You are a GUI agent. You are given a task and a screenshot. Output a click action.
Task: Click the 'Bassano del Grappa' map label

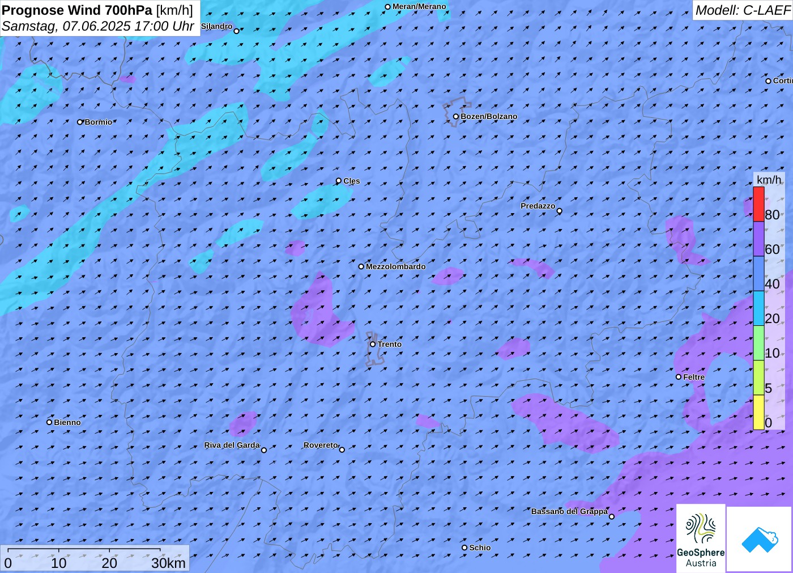point(569,511)
